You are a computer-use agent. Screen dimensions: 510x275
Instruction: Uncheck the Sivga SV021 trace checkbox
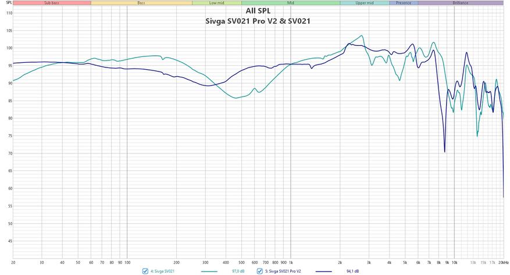145,271
